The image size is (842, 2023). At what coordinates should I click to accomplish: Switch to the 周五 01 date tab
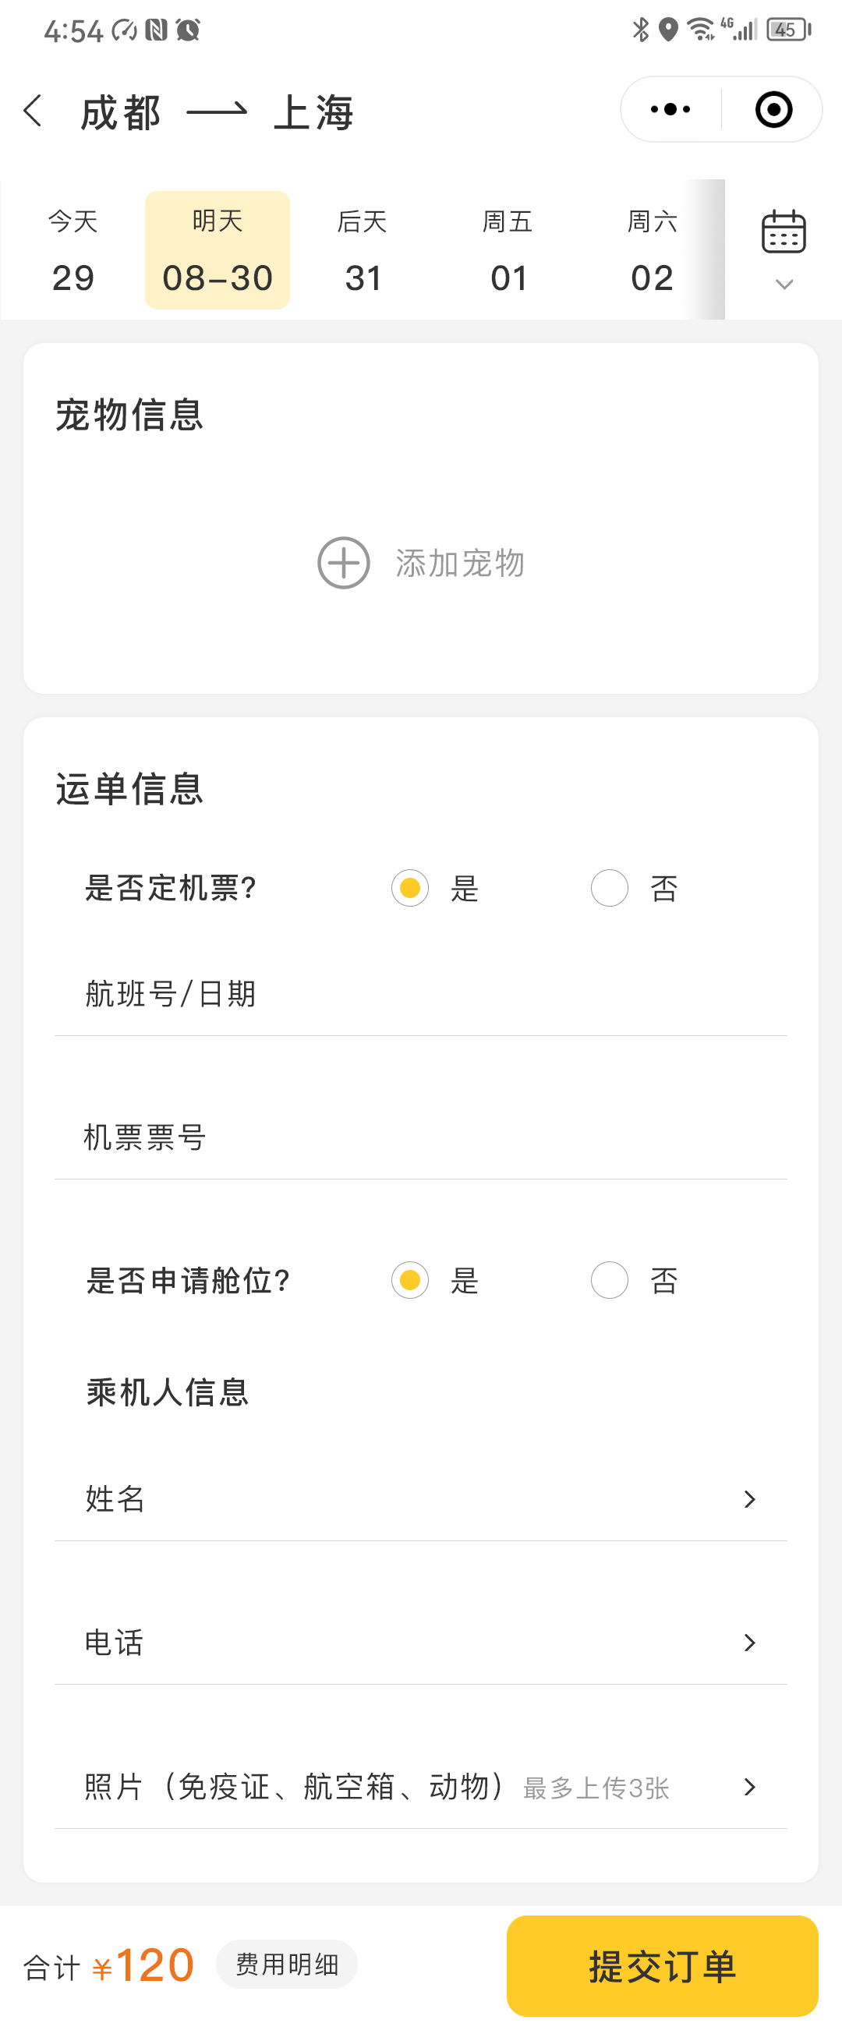click(508, 249)
